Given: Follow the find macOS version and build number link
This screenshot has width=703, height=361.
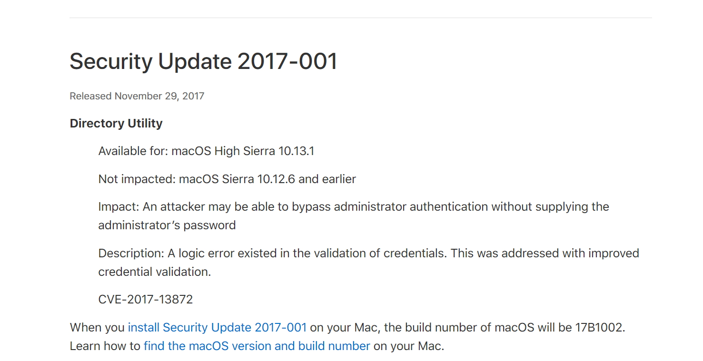Looking at the screenshot, I should click(257, 346).
